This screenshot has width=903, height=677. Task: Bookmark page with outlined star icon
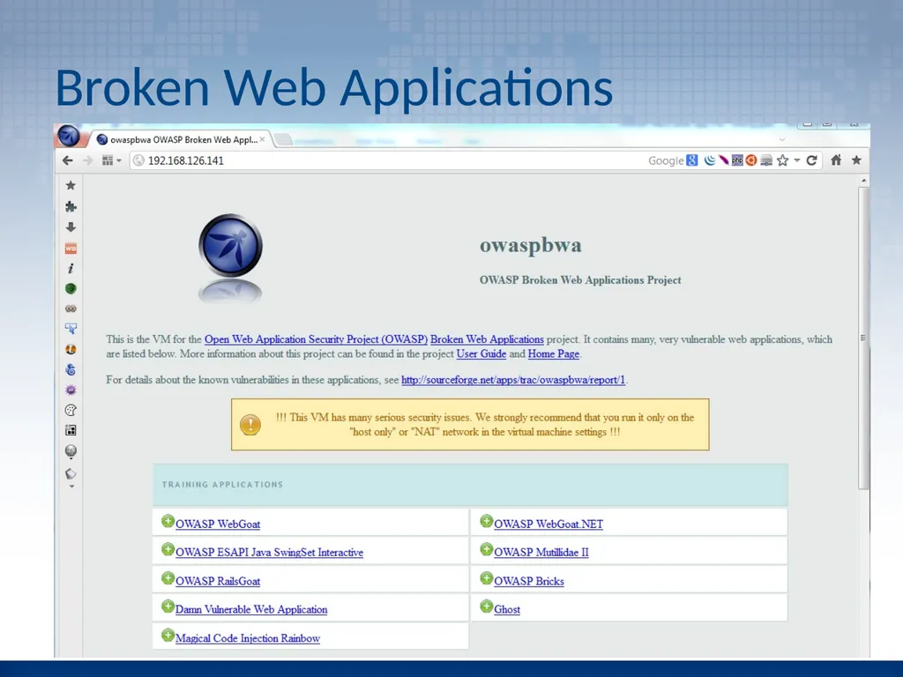782,160
